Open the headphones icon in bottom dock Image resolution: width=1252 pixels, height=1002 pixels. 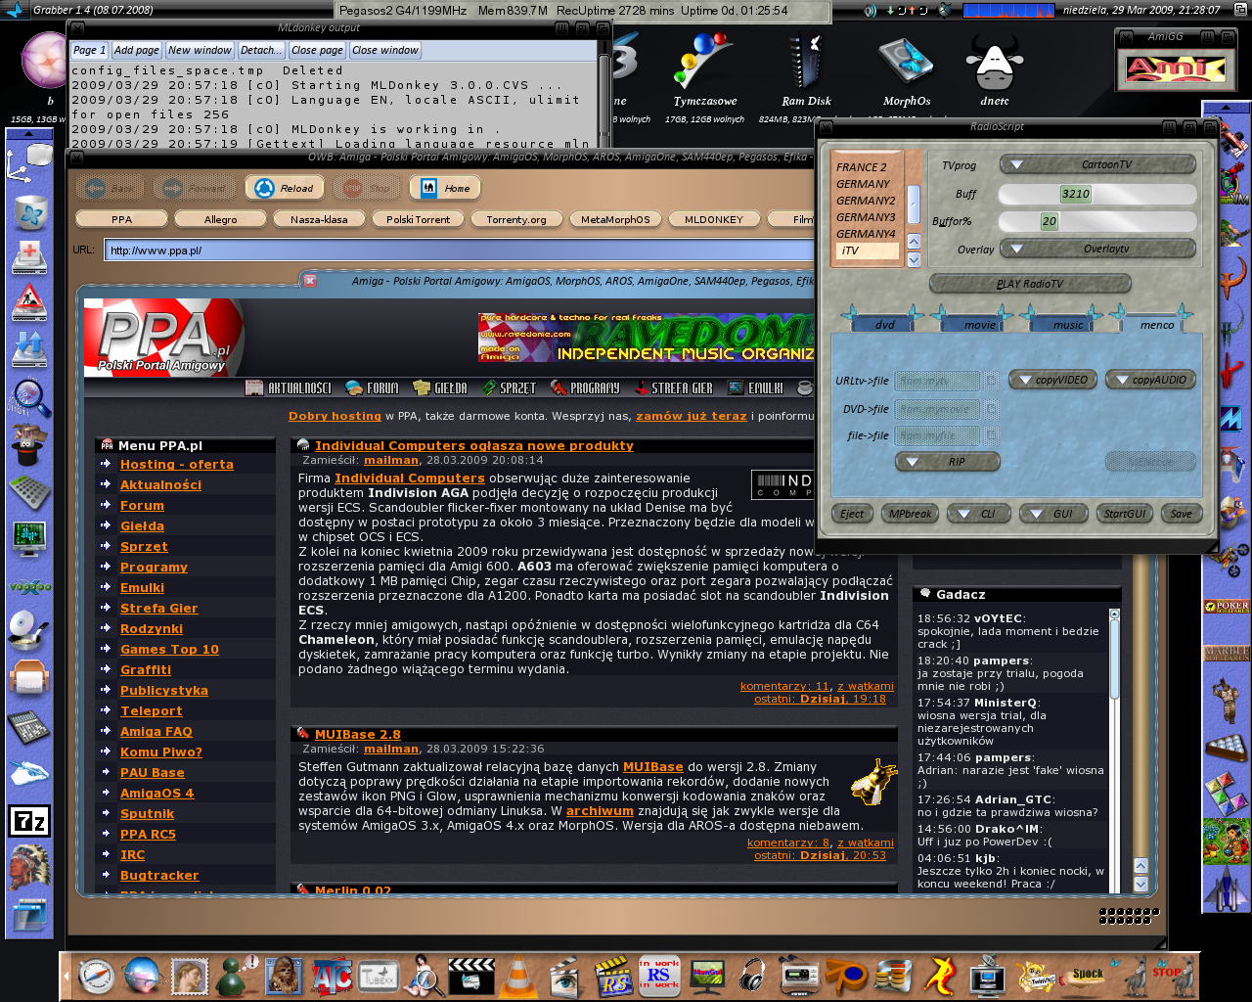tap(752, 977)
